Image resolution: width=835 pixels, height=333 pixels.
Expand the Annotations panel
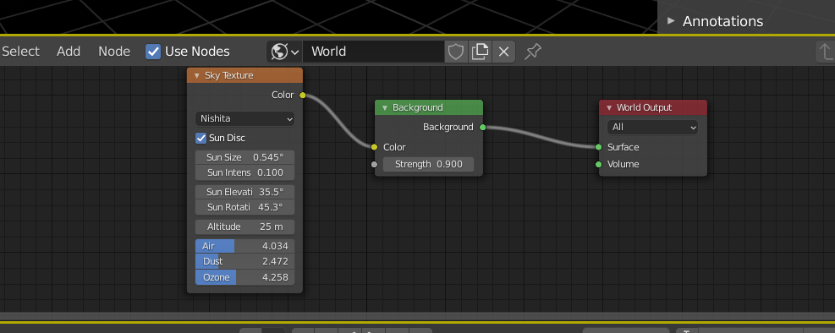coord(671,21)
